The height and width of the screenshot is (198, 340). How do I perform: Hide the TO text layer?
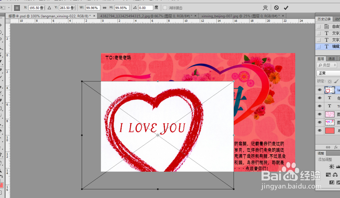319,106
